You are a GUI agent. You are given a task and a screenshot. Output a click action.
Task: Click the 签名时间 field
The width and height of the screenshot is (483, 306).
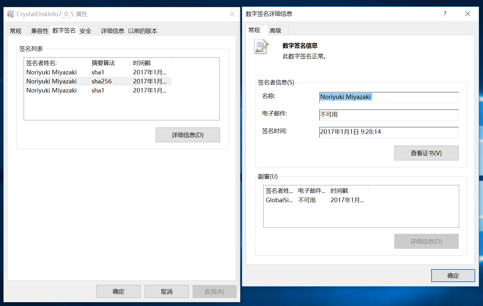point(389,132)
